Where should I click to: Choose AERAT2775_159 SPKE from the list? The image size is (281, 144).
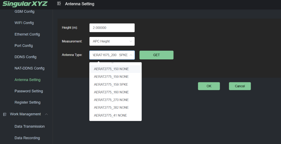111,84
